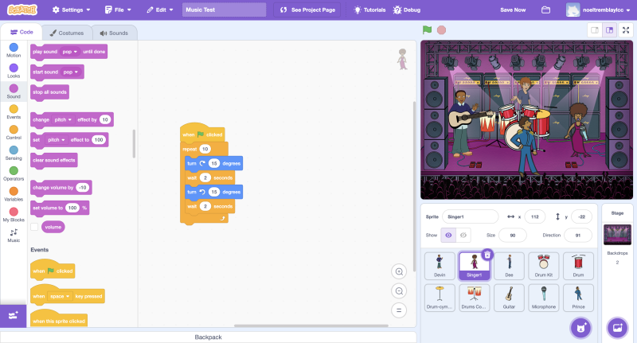Click the See Project Page button
Image resolution: width=637 pixels, height=343 pixels.
(307, 10)
